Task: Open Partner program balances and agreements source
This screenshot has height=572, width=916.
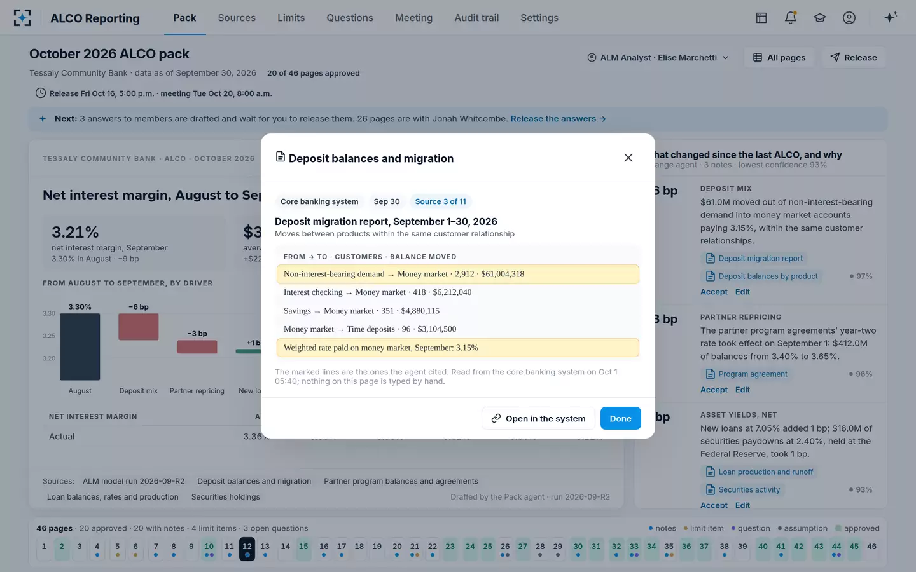Action: pyautogui.click(x=401, y=481)
